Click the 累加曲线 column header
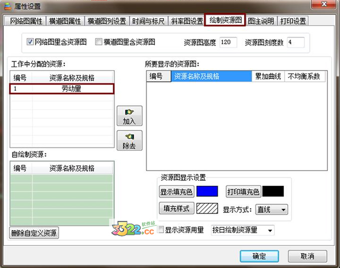The height and width of the screenshot is (268, 340). [268, 76]
